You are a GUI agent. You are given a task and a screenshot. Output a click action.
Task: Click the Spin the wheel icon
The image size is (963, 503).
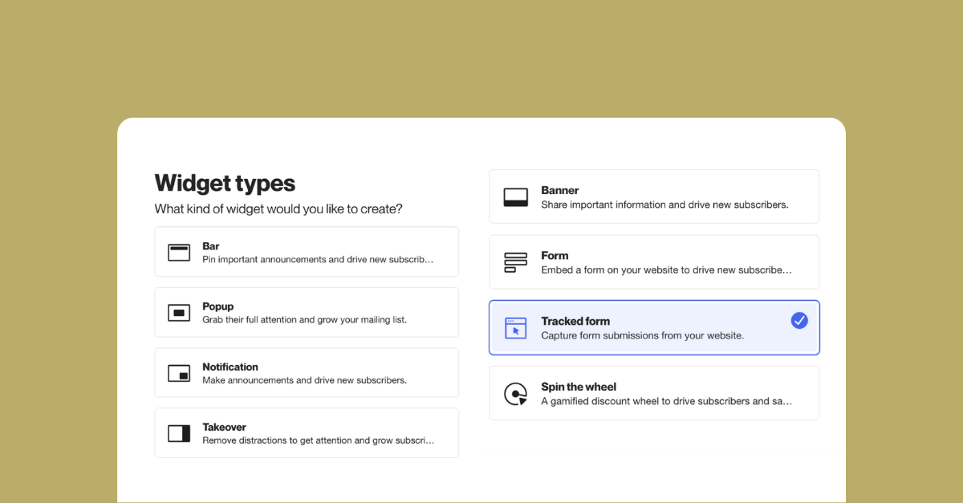pos(515,393)
